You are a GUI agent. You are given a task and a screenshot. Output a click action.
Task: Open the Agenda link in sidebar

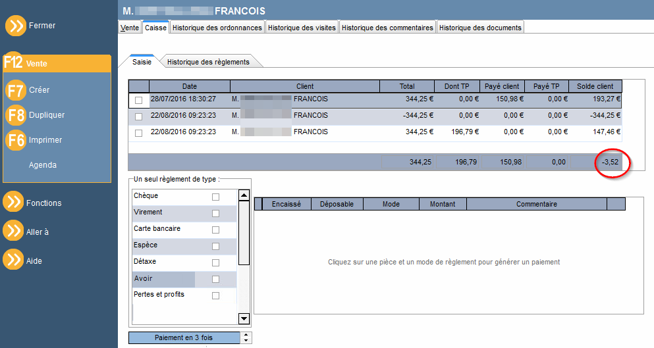tap(43, 165)
